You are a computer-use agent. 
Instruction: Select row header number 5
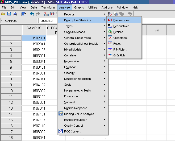coord(11,61)
